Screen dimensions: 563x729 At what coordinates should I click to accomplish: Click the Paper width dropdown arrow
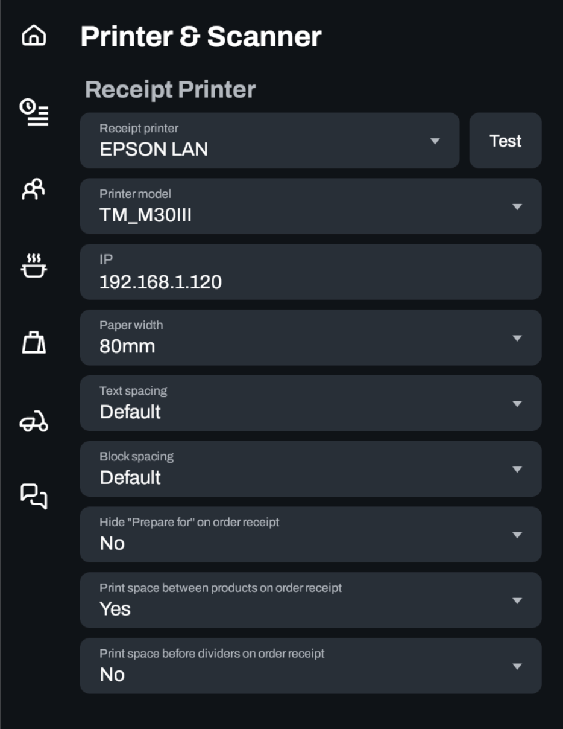[x=517, y=338]
